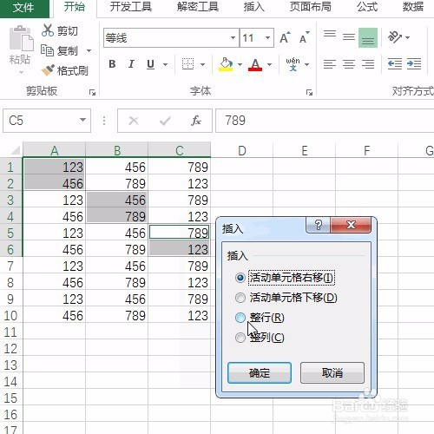Open the clipboard group dialog launcher
Viewport: 434px width, 434px height.
92,93
